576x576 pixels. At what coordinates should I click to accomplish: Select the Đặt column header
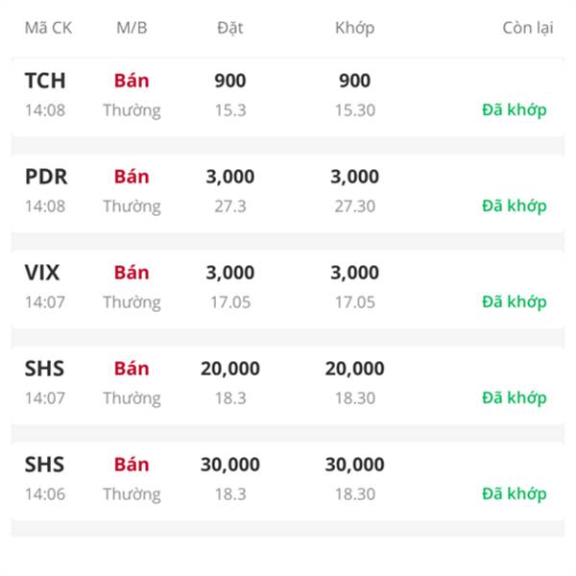[x=230, y=27]
